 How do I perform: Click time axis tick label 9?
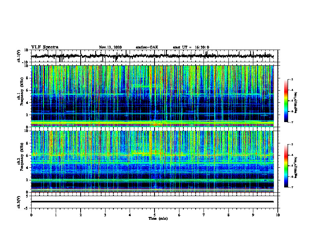click(253, 215)
